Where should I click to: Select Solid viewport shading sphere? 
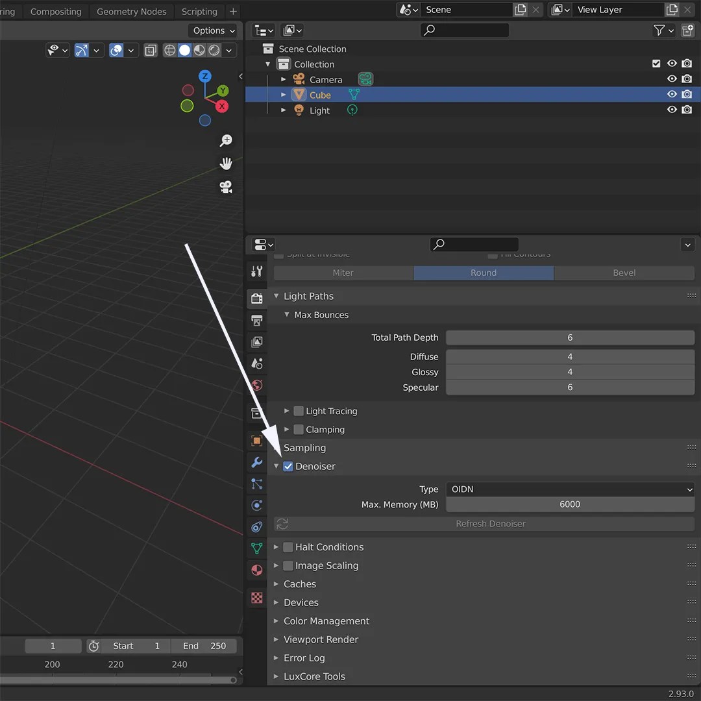(x=185, y=50)
